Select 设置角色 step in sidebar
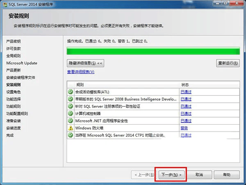This screenshot has height=185, width=246. 14,92
